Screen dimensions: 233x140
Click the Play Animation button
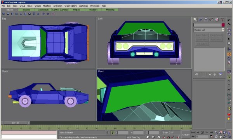pos(202,132)
